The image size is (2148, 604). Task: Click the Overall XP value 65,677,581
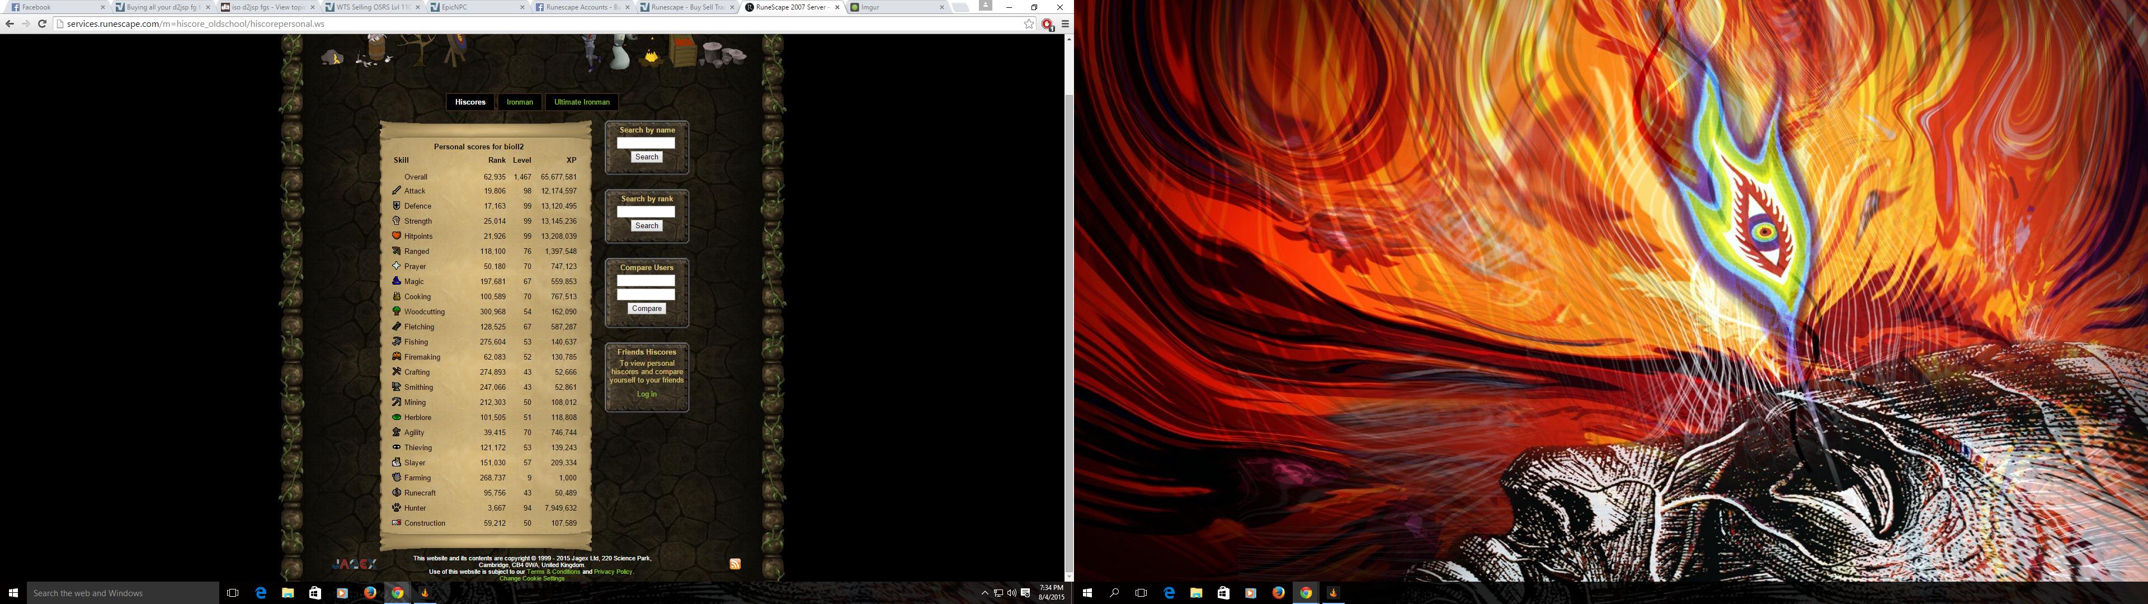tap(559, 177)
